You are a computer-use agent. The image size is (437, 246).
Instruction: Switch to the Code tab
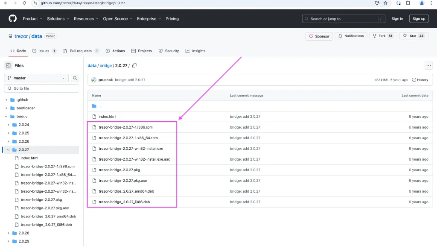(18, 51)
